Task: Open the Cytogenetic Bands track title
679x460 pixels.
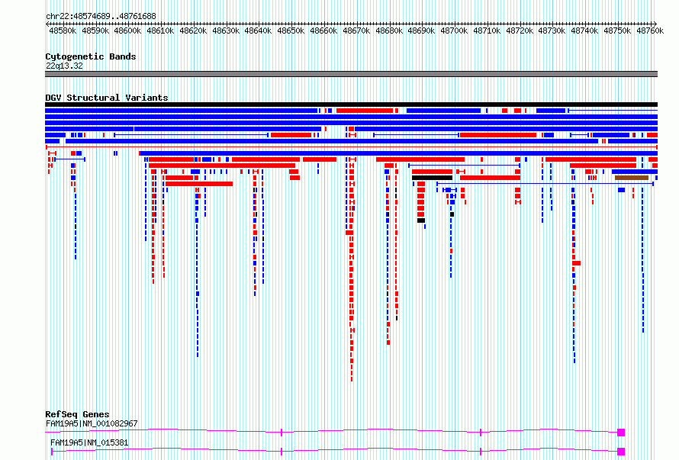Action: [x=91, y=56]
